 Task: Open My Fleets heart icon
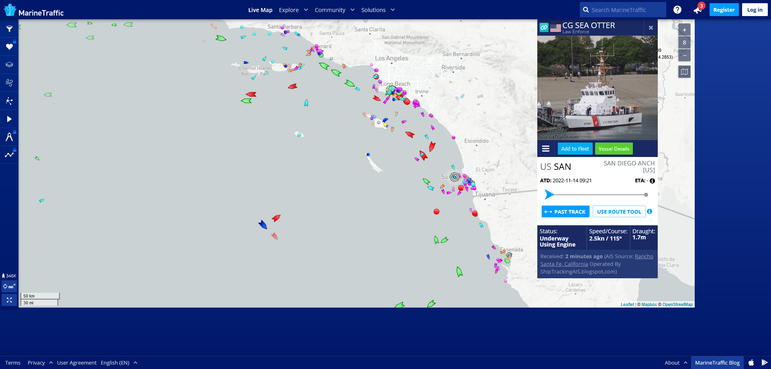pos(9,47)
